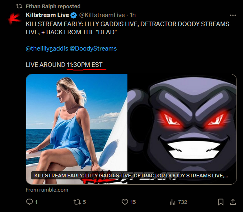This screenshot has width=243, height=212.
Task: Open view analytics bar chart icon
Action: tap(172, 202)
